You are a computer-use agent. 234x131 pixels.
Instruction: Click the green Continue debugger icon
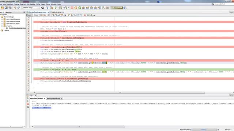point(80,8)
